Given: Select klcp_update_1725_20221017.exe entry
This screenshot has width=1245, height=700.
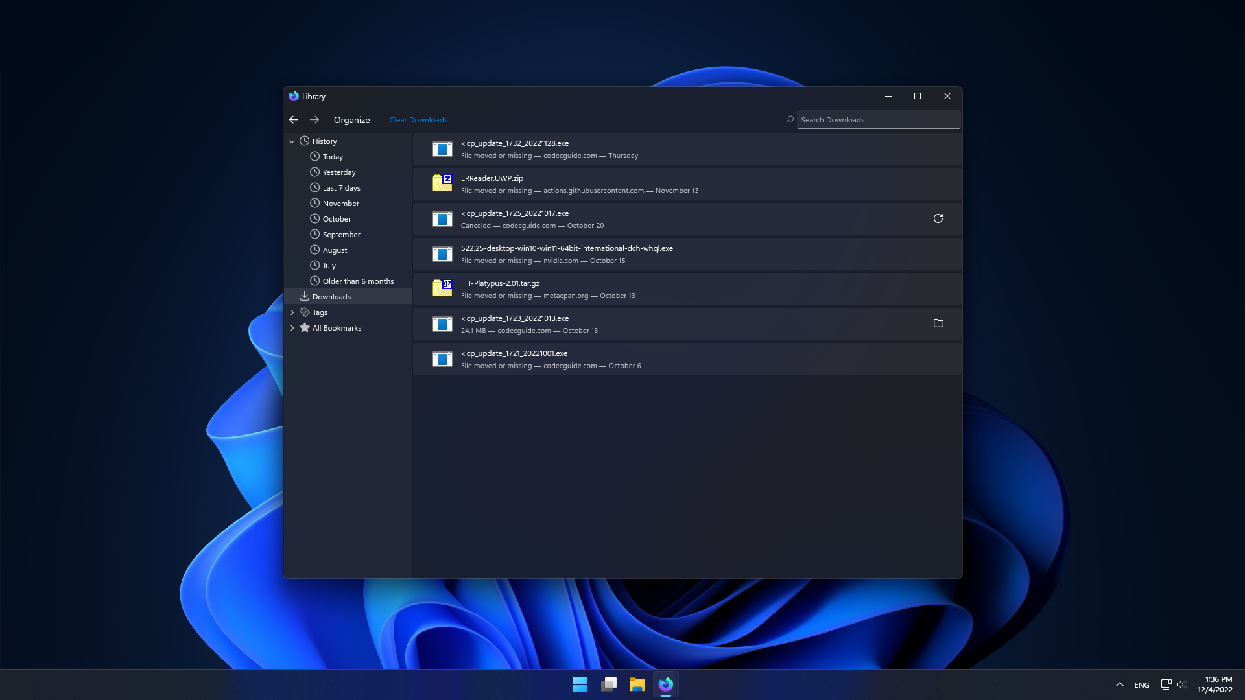Looking at the screenshot, I should [x=687, y=219].
